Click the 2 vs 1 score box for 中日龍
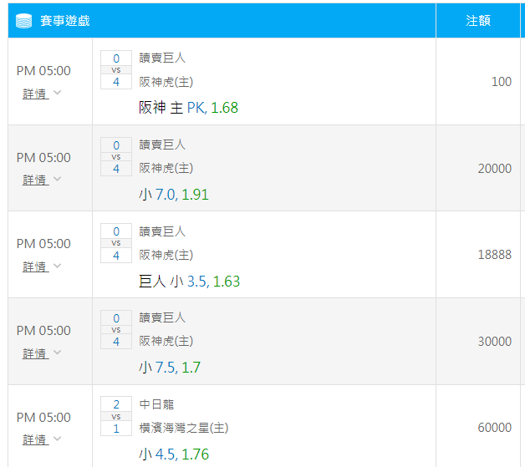Viewport: 525px width, 467px height. [x=116, y=416]
